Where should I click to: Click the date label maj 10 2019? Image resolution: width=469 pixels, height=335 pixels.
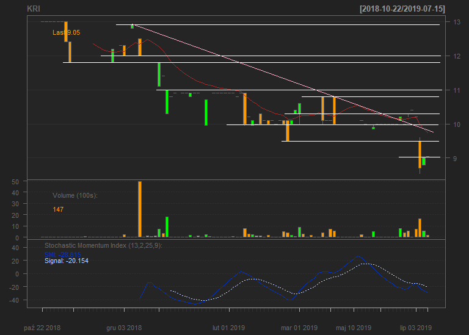[x=354, y=328]
